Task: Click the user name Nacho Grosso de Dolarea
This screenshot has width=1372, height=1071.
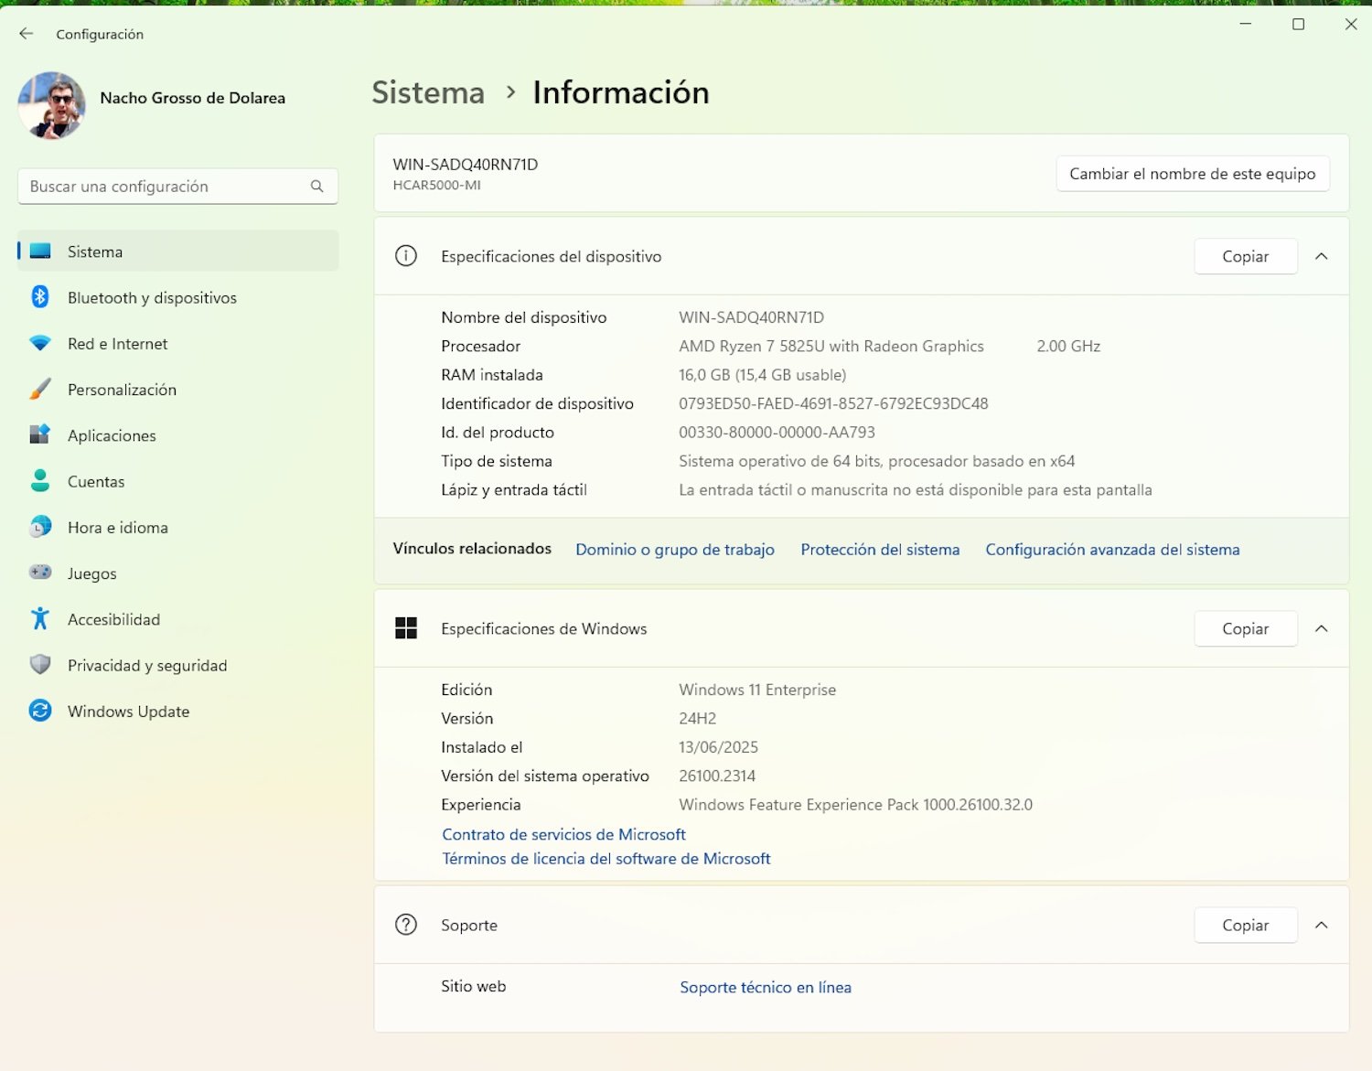Action: coord(193,98)
